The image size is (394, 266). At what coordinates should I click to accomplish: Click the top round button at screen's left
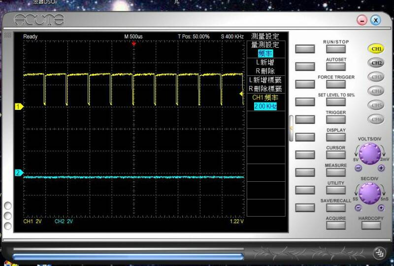click(8, 206)
